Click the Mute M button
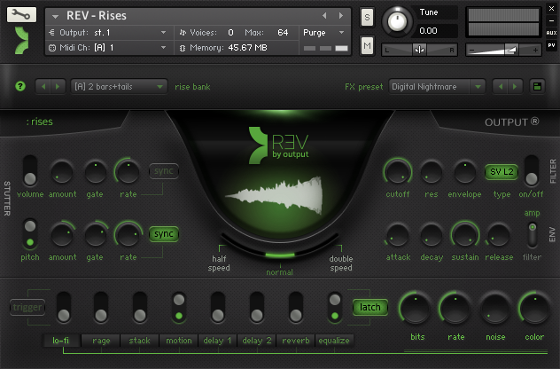 point(368,45)
